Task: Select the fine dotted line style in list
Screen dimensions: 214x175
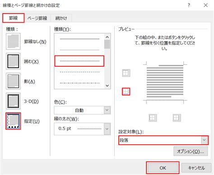Action: (x=79, y=61)
